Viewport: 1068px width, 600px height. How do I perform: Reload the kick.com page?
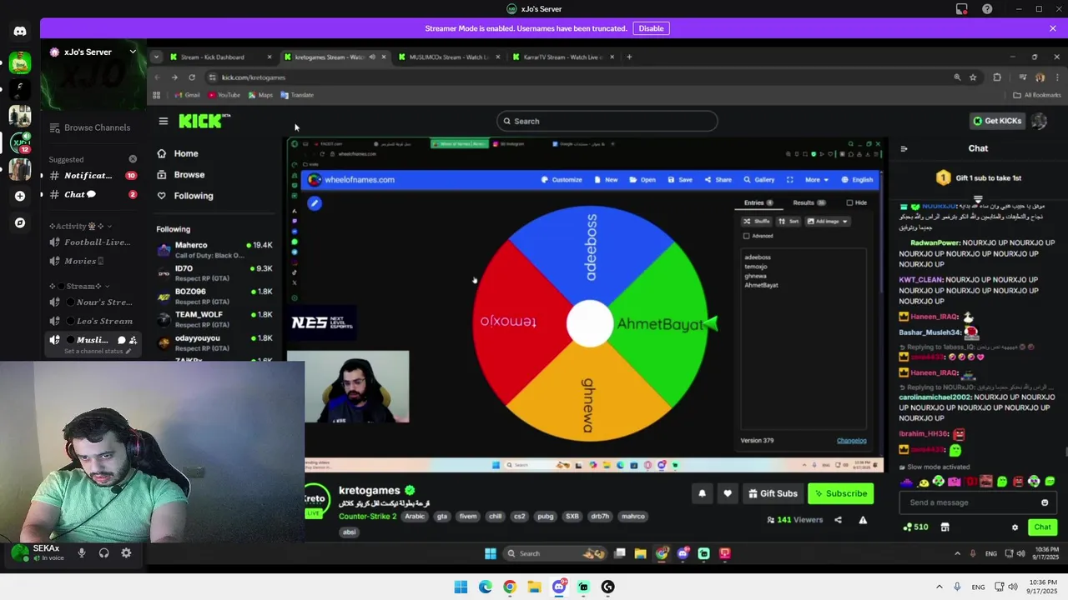point(192,77)
